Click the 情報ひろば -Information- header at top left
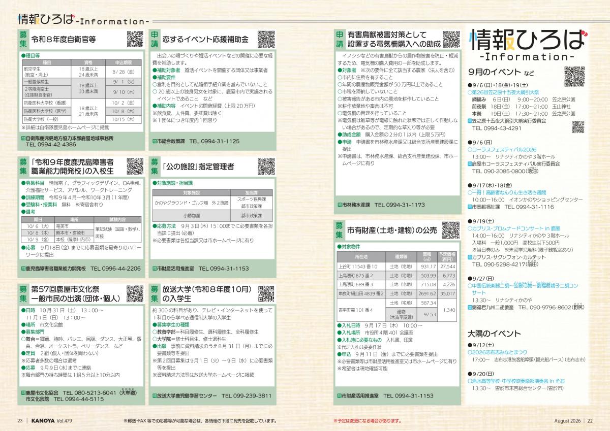Screen dimensions: 610x431 point(83,19)
